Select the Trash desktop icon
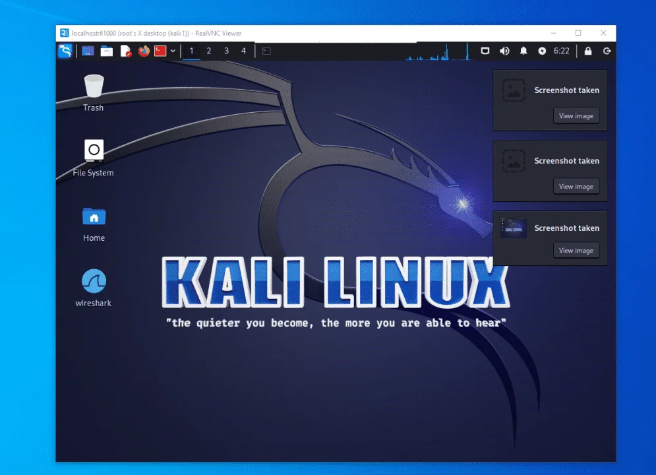The height and width of the screenshot is (475, 656). click(94, 93)
